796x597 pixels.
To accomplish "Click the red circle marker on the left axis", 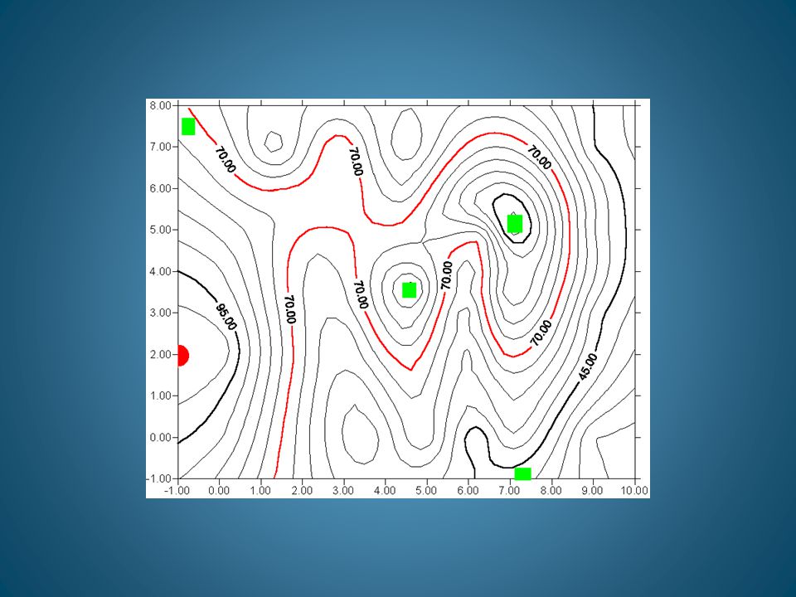I will [182, 356].
